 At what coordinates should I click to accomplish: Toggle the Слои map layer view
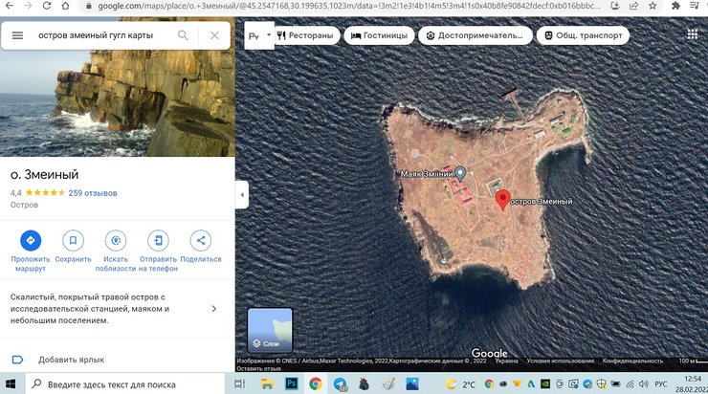click(270, 330)
